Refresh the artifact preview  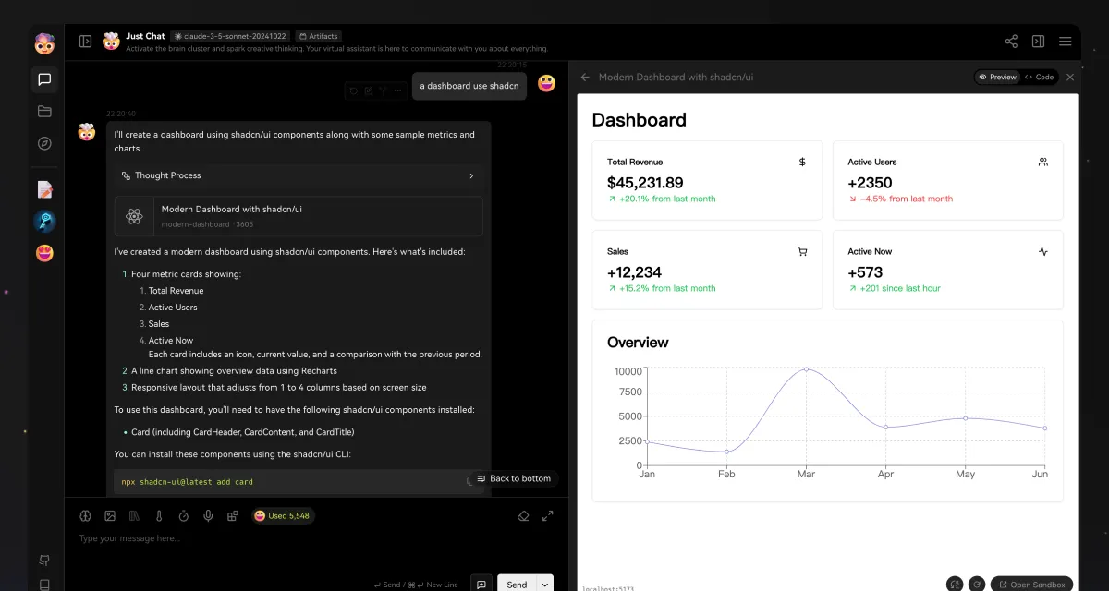[x=977, y=585]
